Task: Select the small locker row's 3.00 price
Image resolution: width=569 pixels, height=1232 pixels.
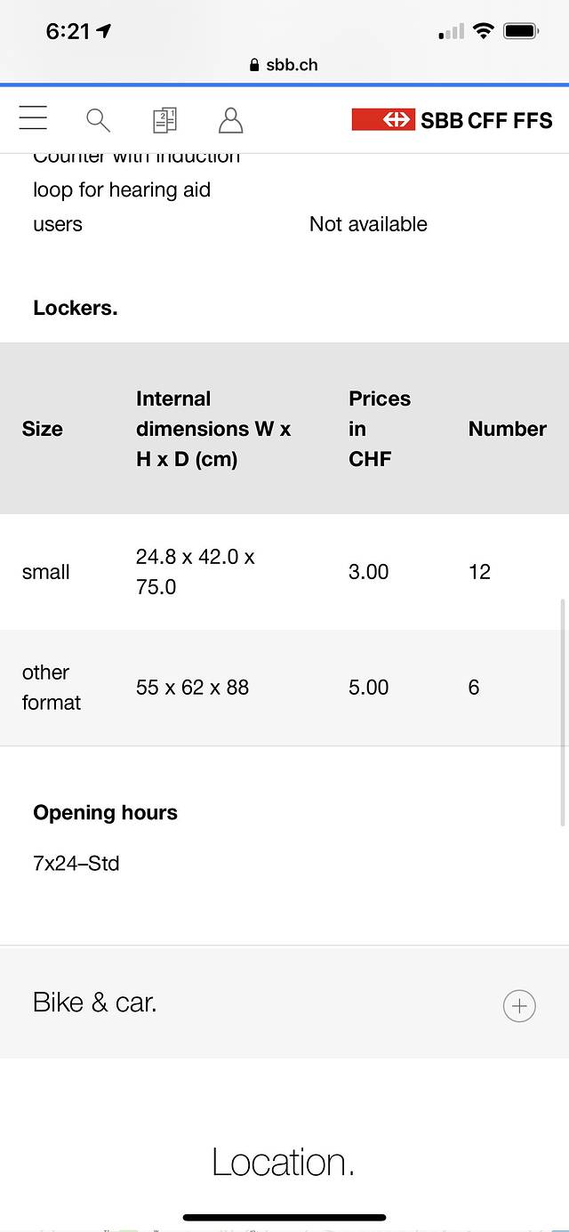Action: [x=368, y=572]
